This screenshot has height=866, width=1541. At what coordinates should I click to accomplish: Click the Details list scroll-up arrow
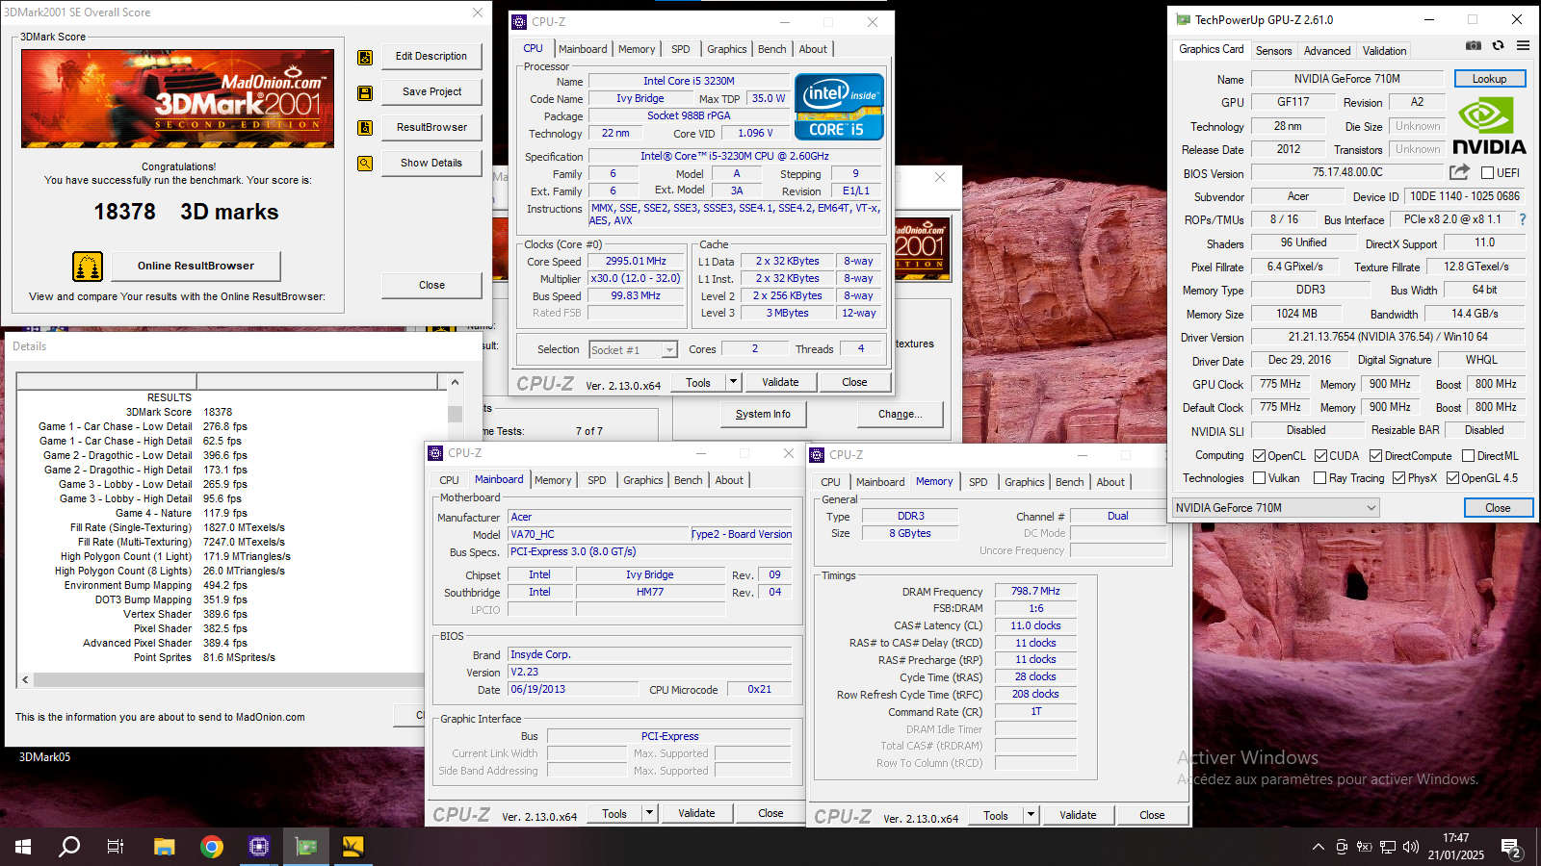pos(455,382)
